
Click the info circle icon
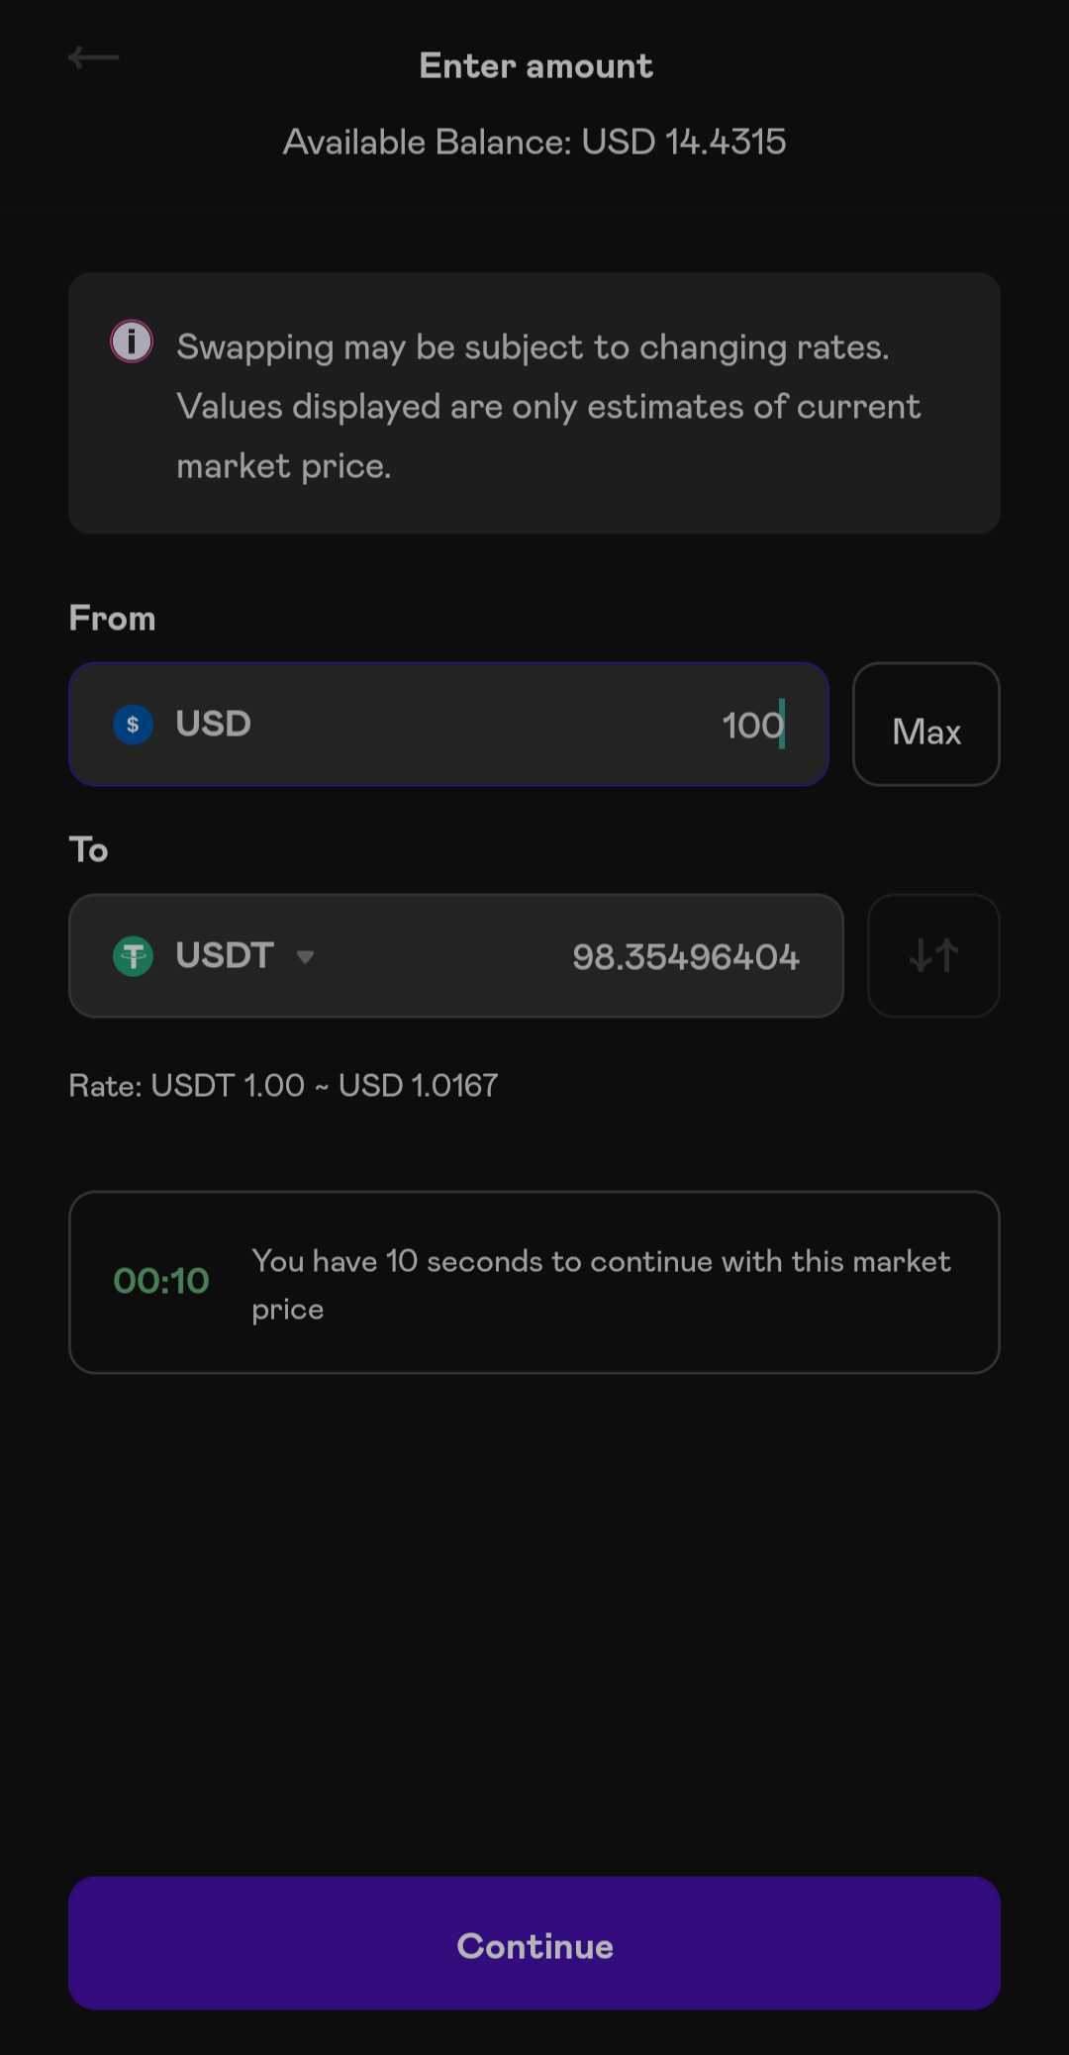point(132,342)
